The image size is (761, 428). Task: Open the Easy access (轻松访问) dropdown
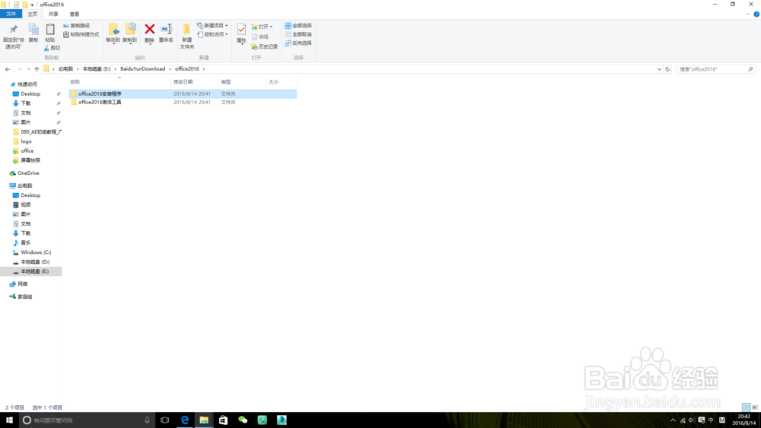pos(212,34)
